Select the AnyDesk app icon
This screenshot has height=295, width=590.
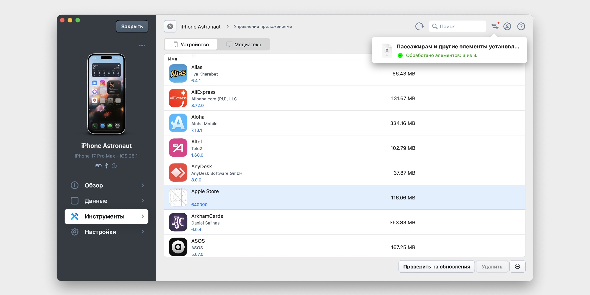(x=178, y=173)
